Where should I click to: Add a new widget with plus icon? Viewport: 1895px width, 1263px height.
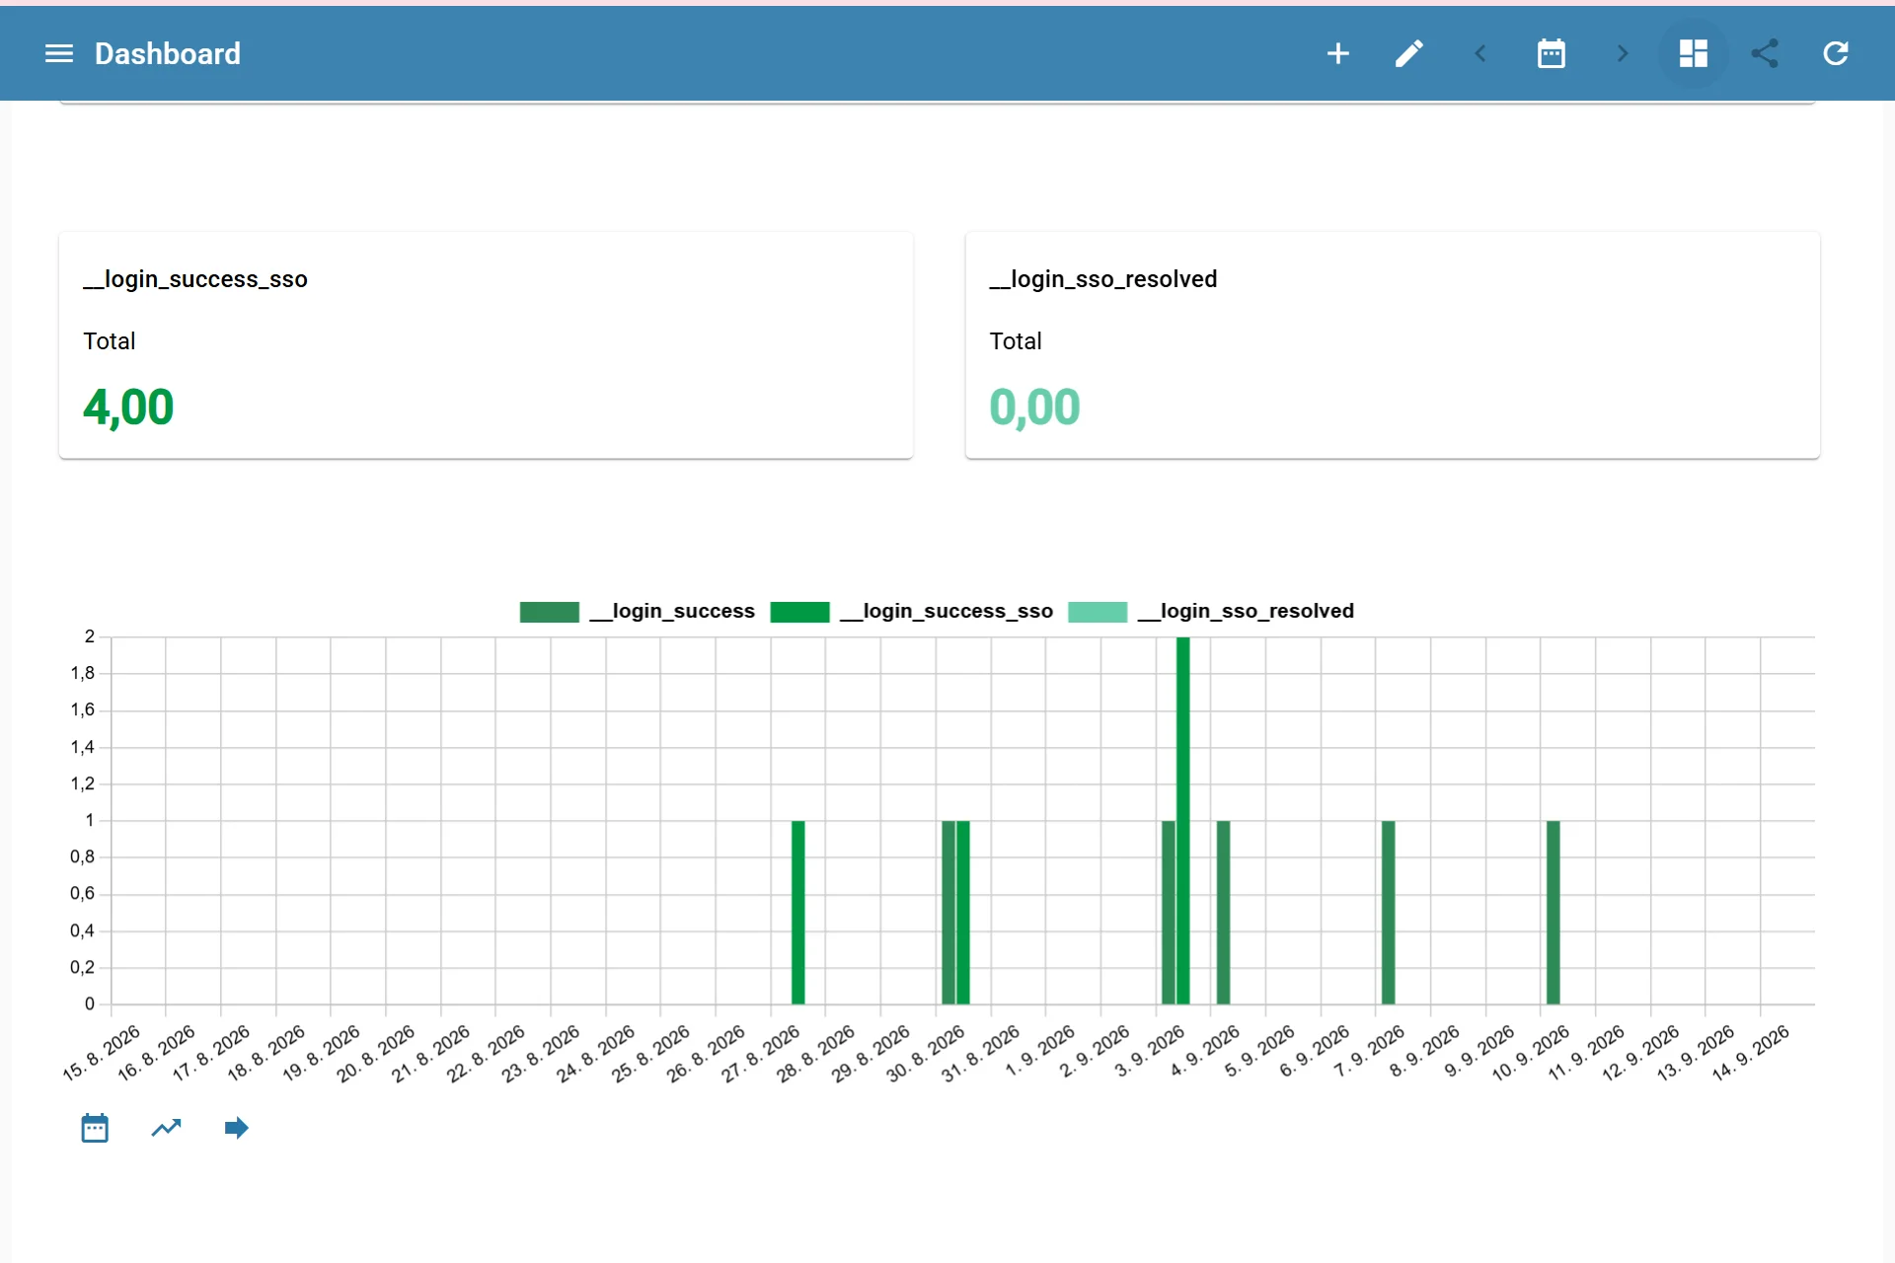pos(1337,53)
